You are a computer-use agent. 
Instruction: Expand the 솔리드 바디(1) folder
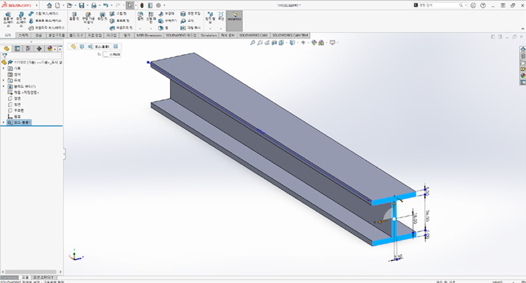pos(4,86)
